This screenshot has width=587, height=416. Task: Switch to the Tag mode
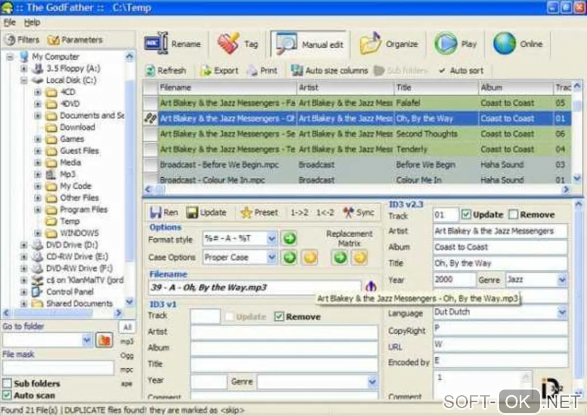tap(237, 44)
